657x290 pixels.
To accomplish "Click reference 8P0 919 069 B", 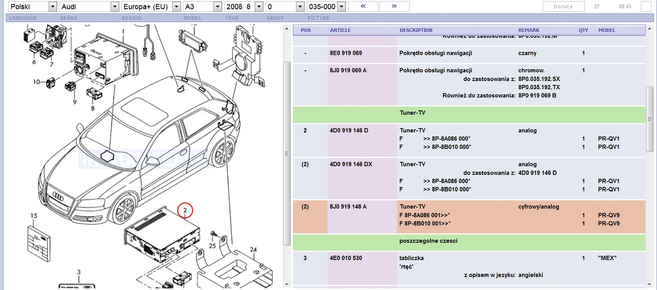I will 537,95.
